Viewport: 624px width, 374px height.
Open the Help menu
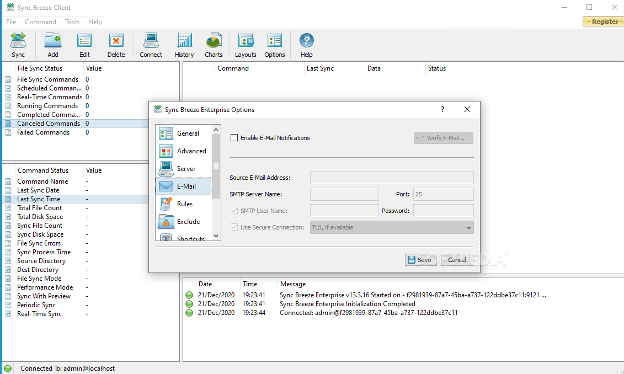coord(95,22)
